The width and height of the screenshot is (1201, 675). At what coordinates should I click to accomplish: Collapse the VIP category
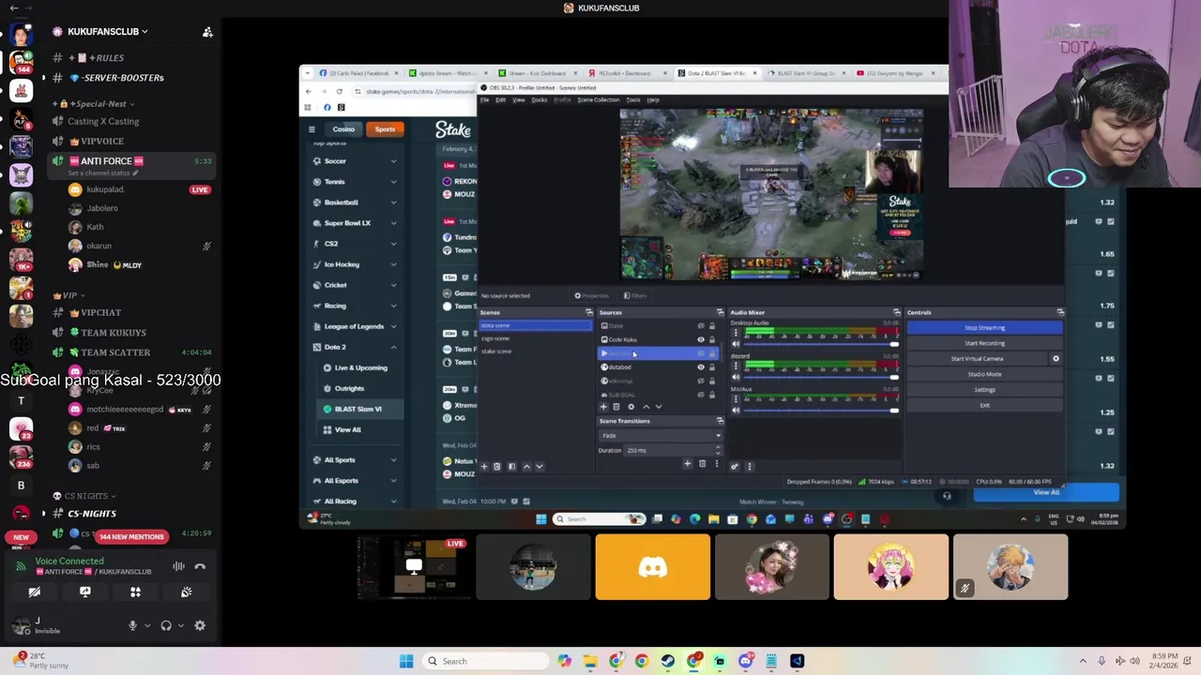[70, 295]
